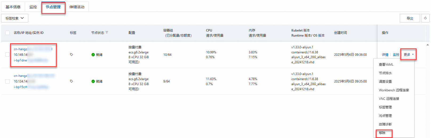Click the green 就绪 status icon in second row

pos(93,81)
